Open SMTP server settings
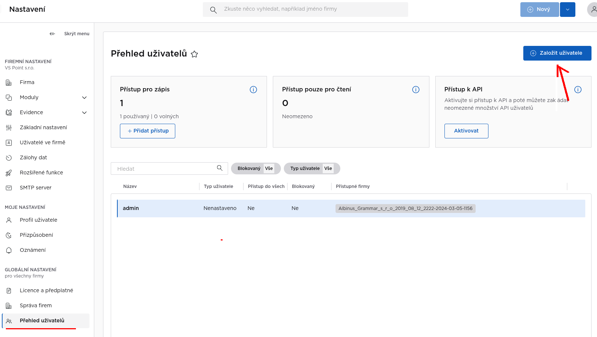The width and height of the screenshot is (597, 337). coord(36,188)
